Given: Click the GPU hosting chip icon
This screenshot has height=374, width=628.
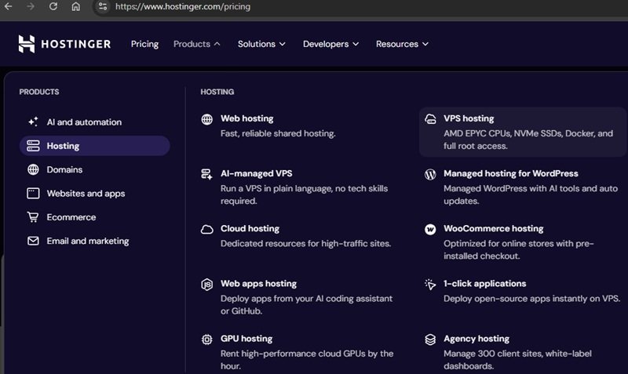Looking at the screenshot, I should click(x=207, y=340).
